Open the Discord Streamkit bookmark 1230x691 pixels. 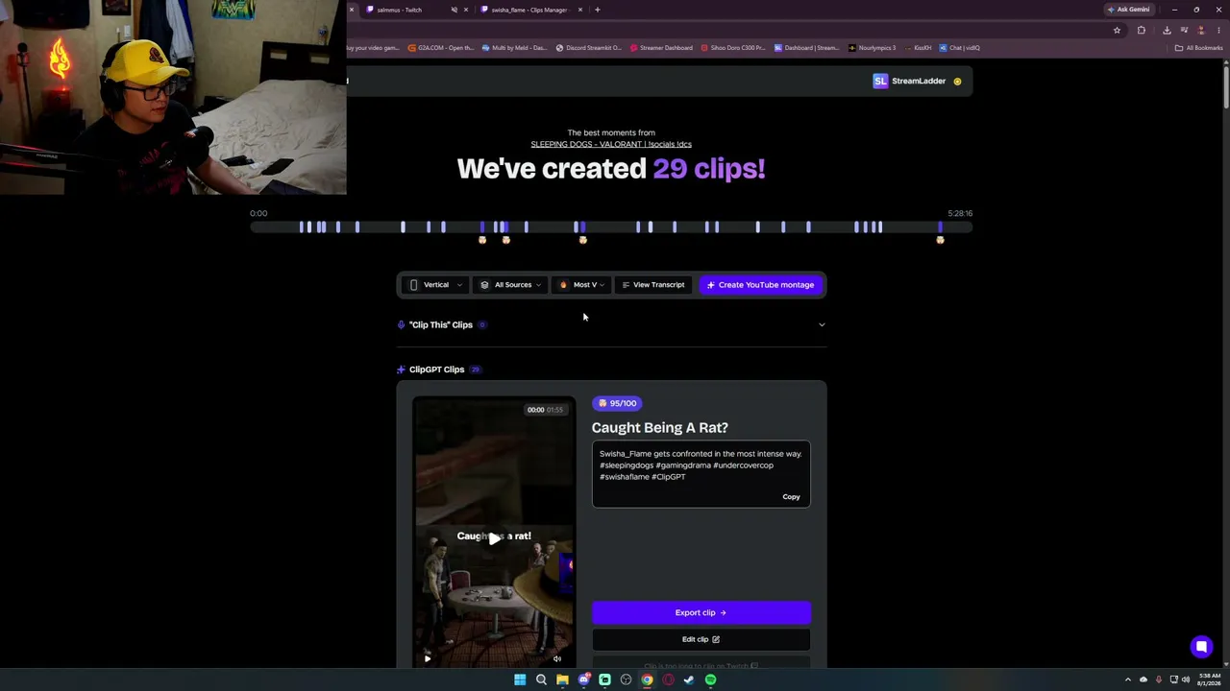coord(588,48)
